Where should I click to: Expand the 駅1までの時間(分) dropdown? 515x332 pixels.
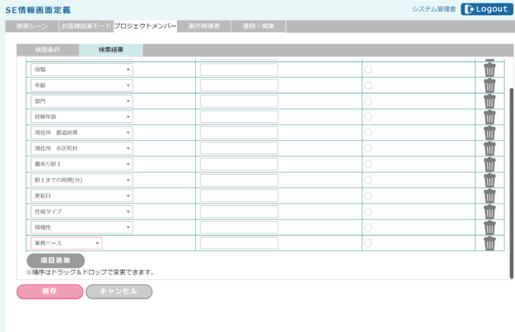(82, 180)
